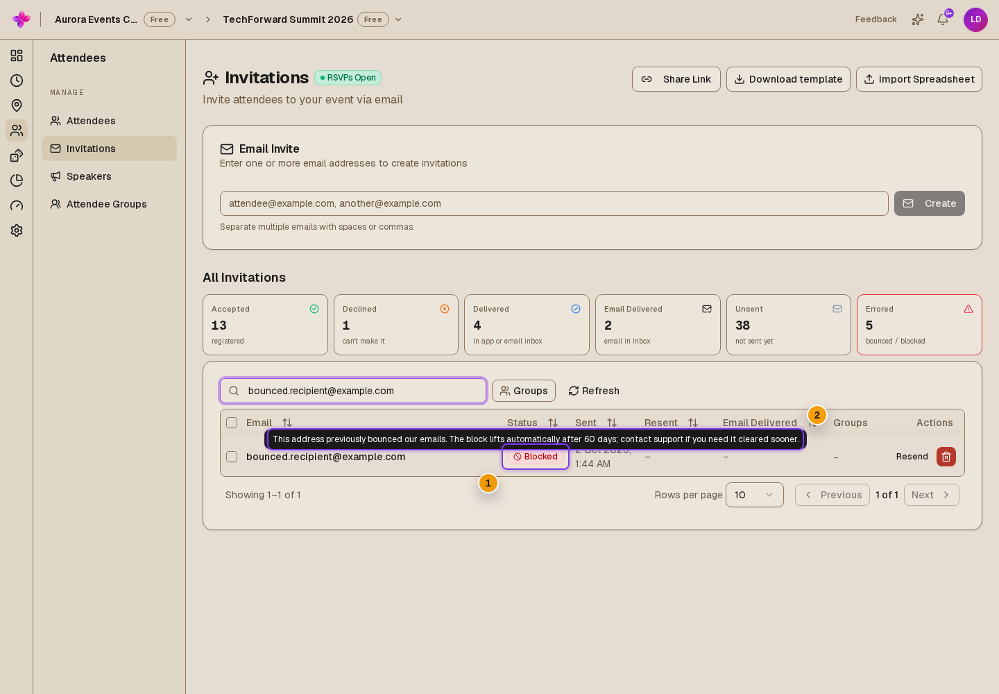Open the dashboard grid icon in left rail
Image resolution: width=999 pixels, height=694 pixels.
[x=17, y=56]
